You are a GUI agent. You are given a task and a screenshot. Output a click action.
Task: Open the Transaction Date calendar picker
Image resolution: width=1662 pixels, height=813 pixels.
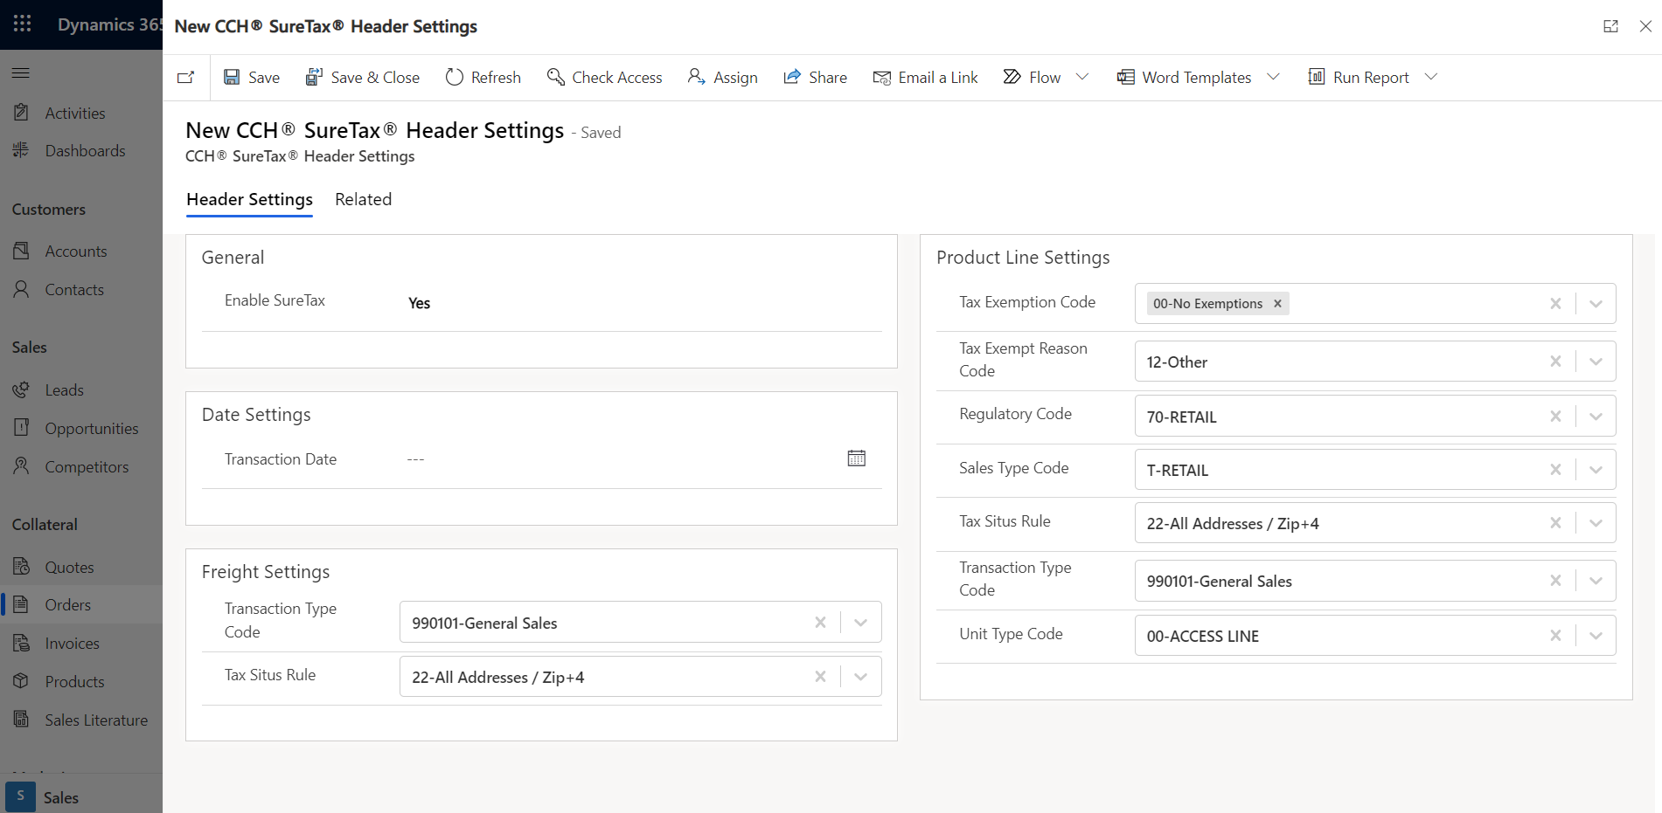(857, 458)
